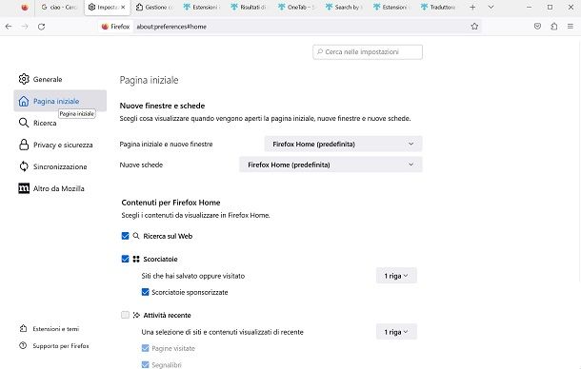Toggle the Scorciatoie checkbox
The height and width of the screenshot is (369, 581).
point(125,259)
